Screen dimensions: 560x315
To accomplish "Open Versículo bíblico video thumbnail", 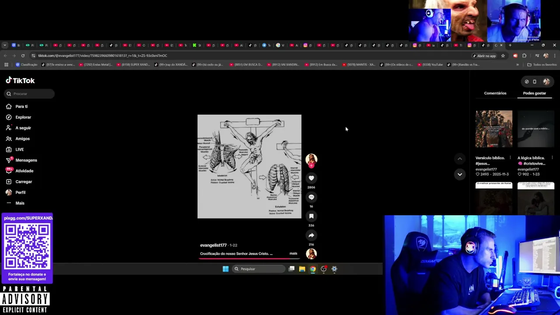I will pyautogui.click(x=494, y=129).
